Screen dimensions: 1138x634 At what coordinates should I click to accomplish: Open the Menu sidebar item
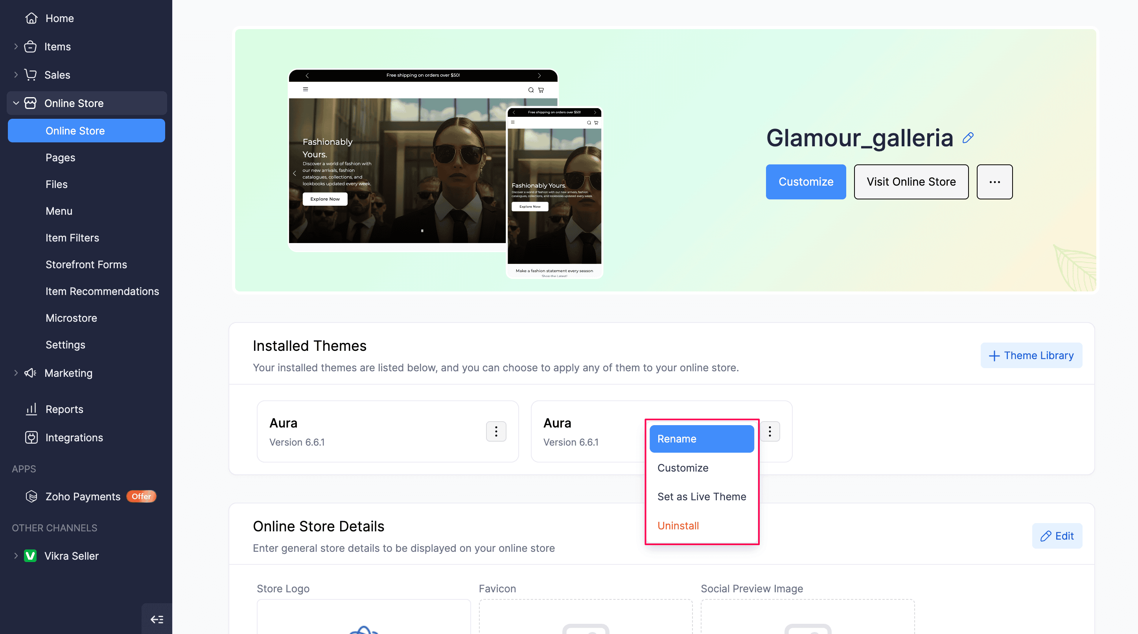tap(59, 211)
